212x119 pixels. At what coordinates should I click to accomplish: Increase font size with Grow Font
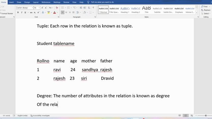(42, 8)
